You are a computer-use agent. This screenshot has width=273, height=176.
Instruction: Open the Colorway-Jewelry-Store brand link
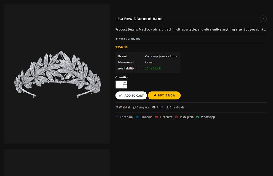161,56
